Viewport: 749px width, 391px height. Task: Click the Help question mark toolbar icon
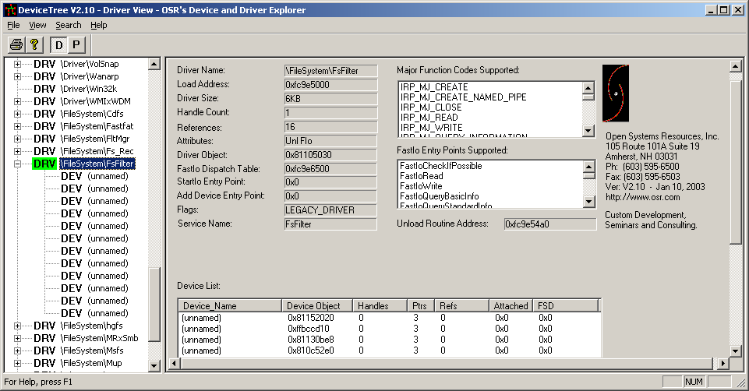tap(34, 45)
